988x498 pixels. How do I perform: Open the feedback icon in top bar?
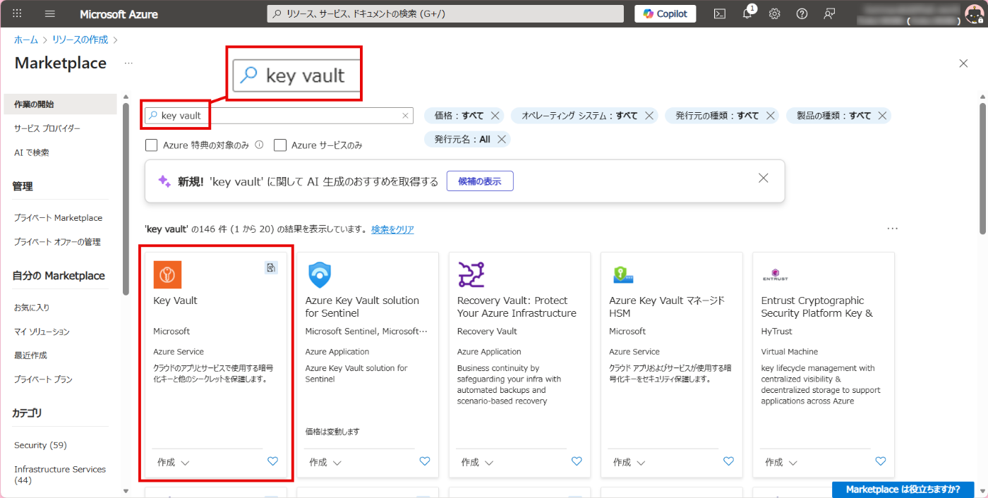(x=829, y=13)
